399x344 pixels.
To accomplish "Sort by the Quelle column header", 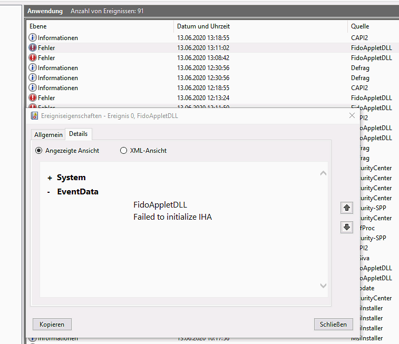I will [x=373, y=26].
